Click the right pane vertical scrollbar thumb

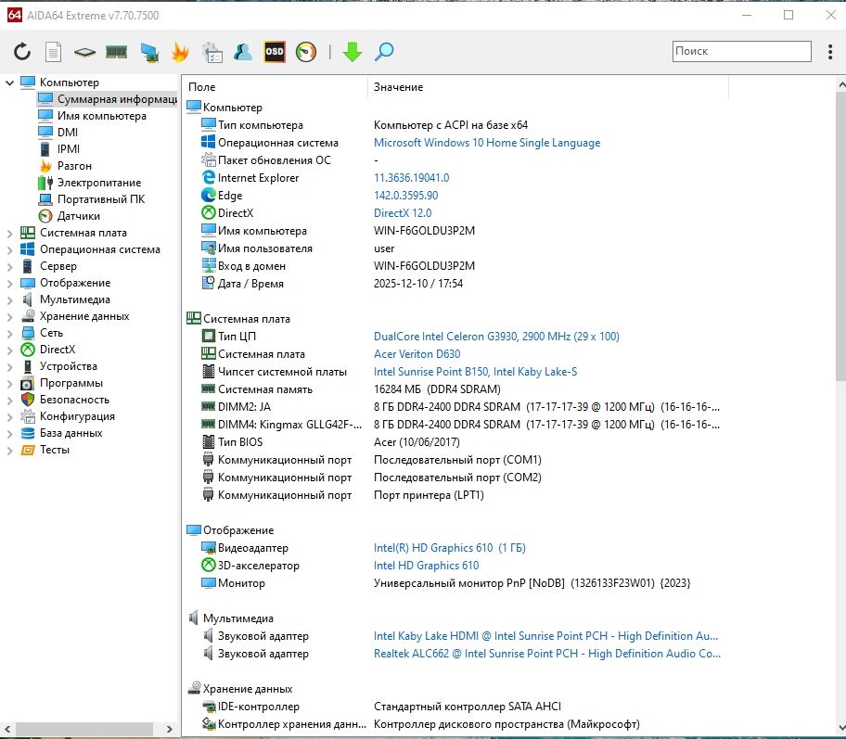pos(840,236)
